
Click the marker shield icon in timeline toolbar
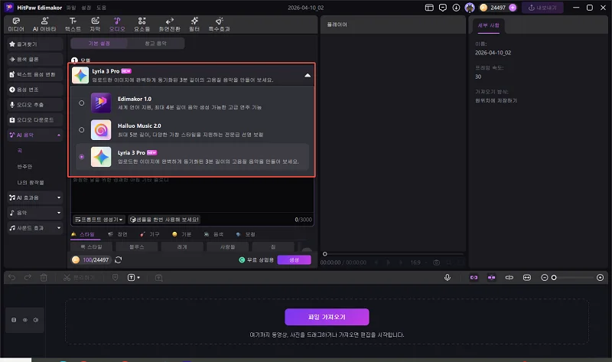click(x=116, y=278)
